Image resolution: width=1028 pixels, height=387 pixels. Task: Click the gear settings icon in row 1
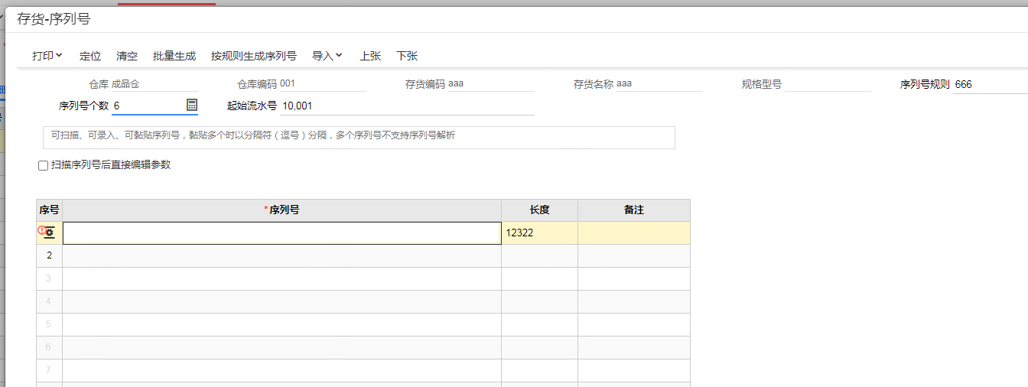point(50,233)
